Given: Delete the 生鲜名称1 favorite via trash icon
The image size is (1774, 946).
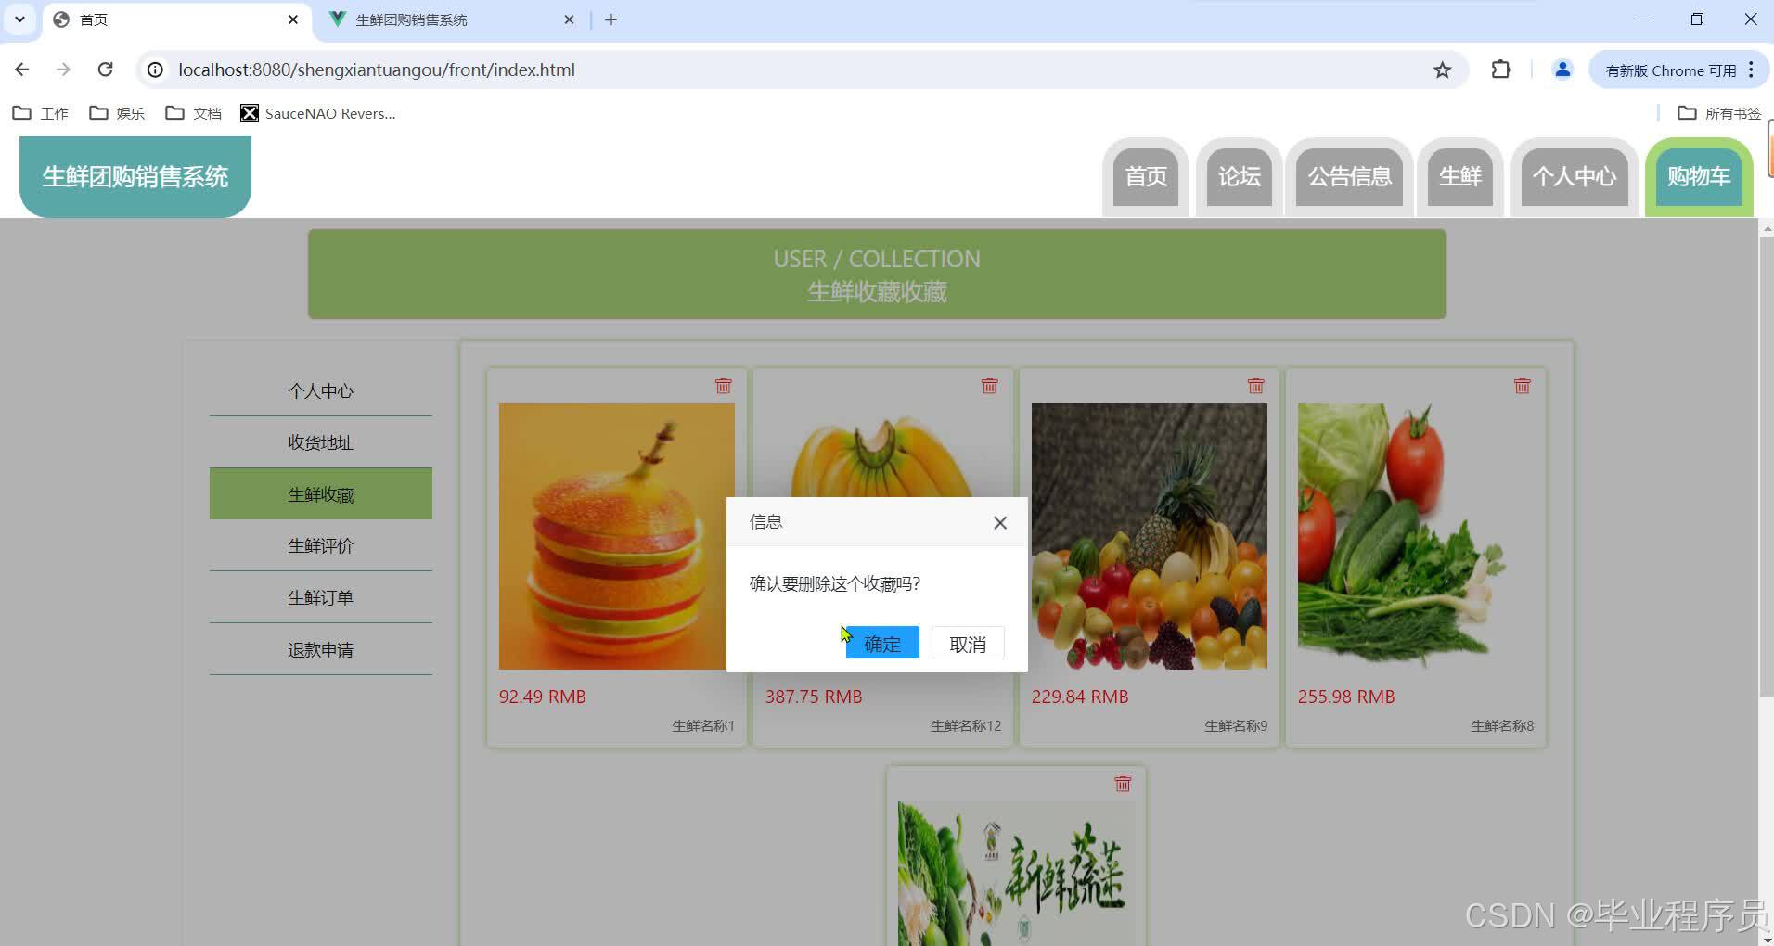Looking at the screenshot, I should [723, 386].
